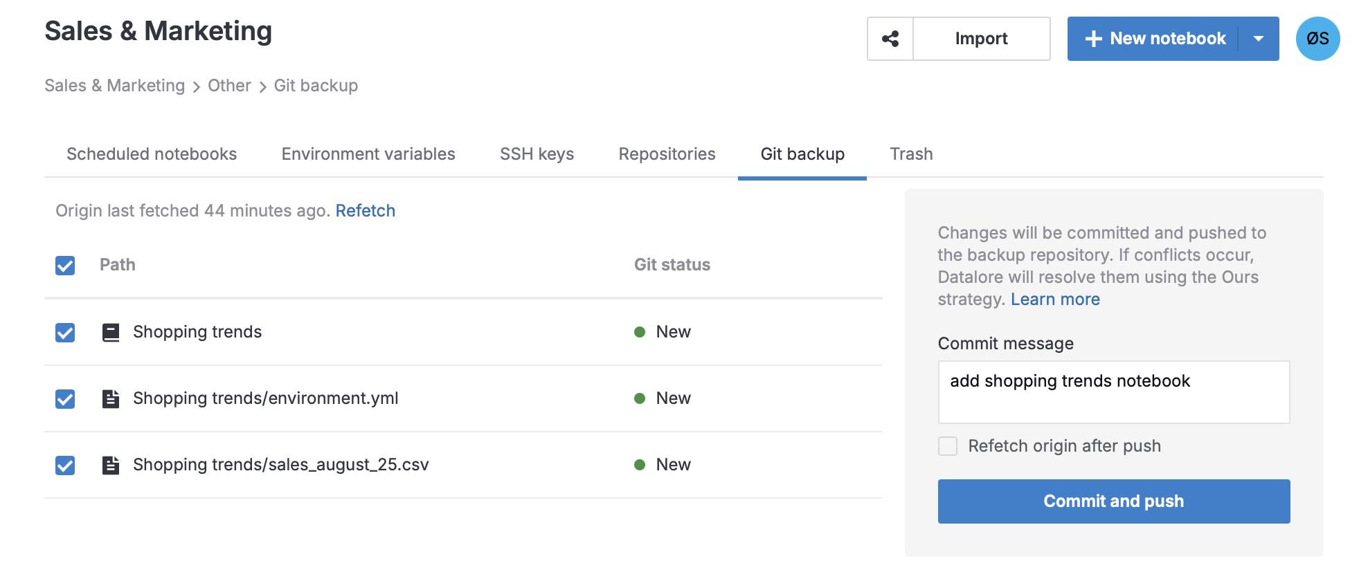Uncheck the Shopping trends checkbox
This screenshot has height=581, width=1368.
65,333
